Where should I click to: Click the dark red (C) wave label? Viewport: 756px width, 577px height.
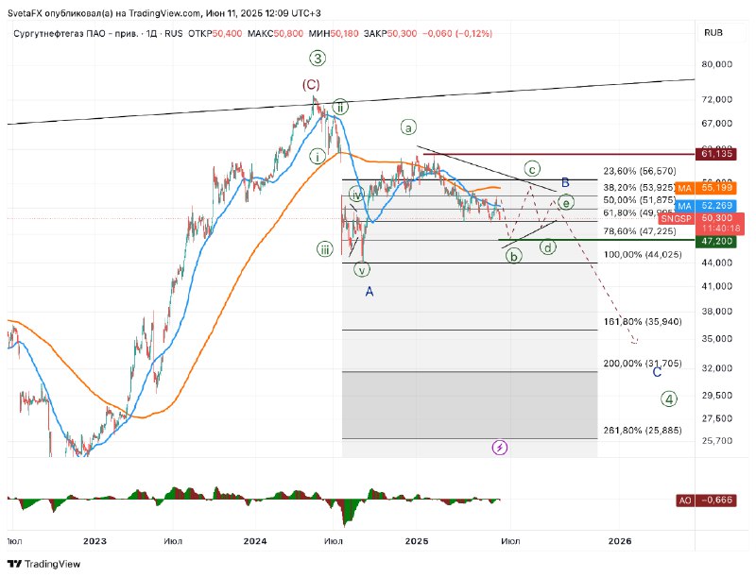click(x=311, y=85)
